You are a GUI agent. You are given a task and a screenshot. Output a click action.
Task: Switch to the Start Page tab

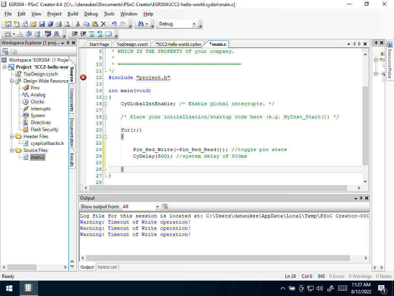(99, 44)
